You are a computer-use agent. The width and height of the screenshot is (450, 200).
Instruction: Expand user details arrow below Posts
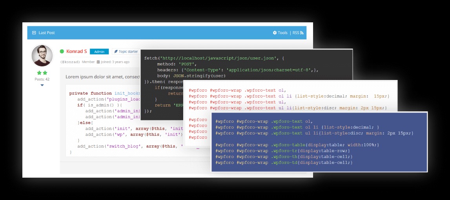coord(42,85)
